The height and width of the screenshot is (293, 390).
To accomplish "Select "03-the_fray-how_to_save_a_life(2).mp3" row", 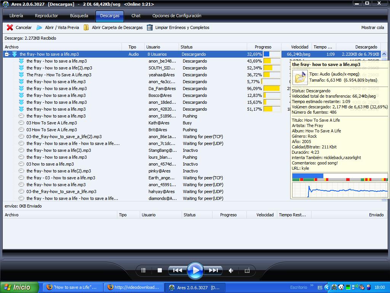I will [64, 137].
